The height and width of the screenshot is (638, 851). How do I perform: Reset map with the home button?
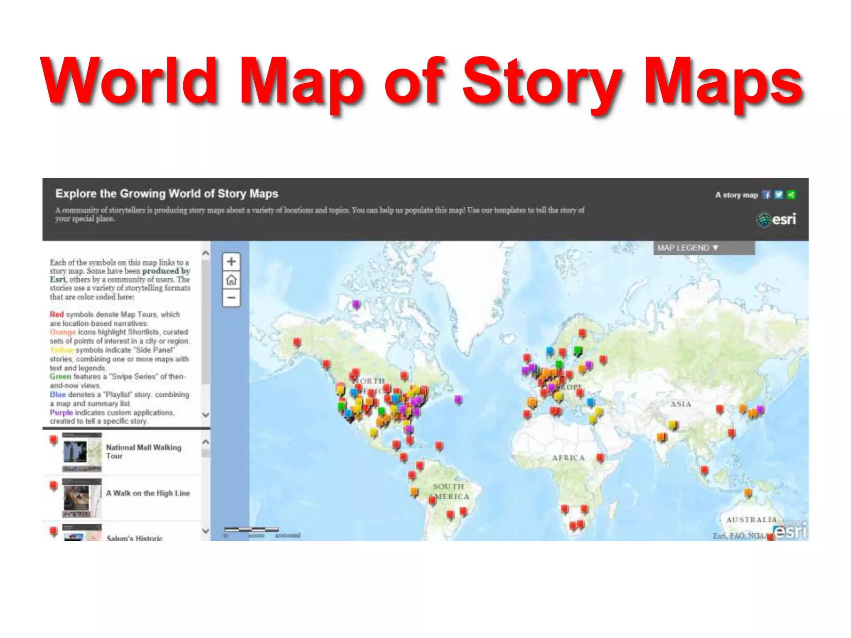point(231,280)
